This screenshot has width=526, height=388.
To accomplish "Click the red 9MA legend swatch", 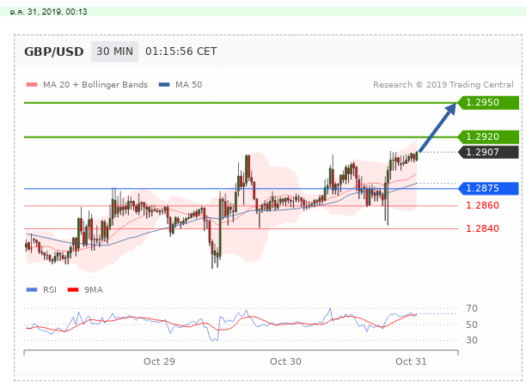I will click(x=73, y=290).
